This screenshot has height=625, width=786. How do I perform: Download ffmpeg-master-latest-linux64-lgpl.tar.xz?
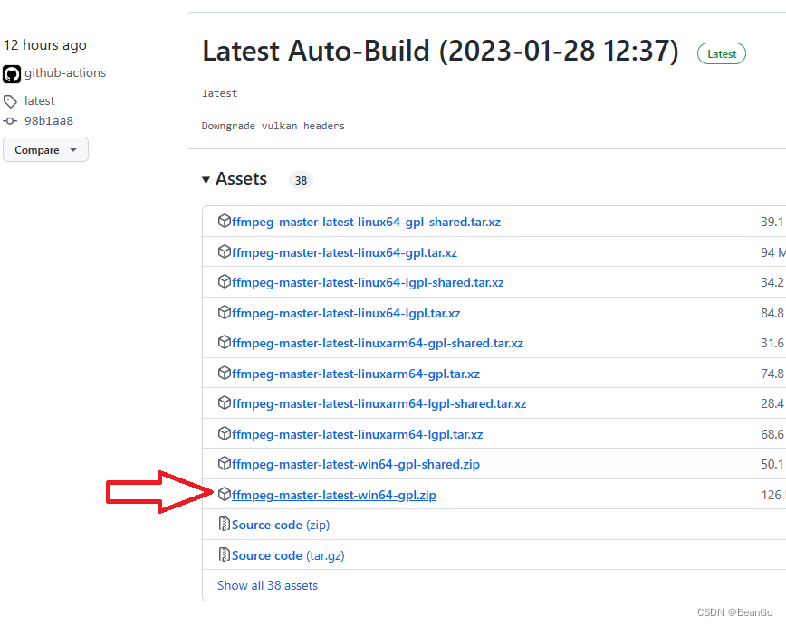click(346, 313)
